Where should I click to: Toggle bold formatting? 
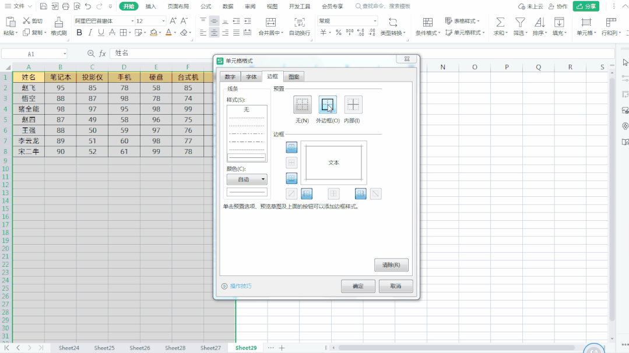(x=79, y=33)
